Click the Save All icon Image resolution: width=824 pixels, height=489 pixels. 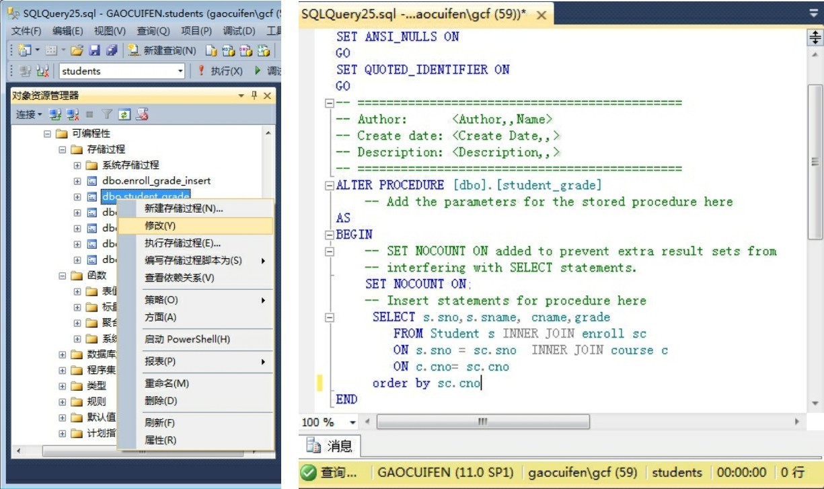coord(112,50)
